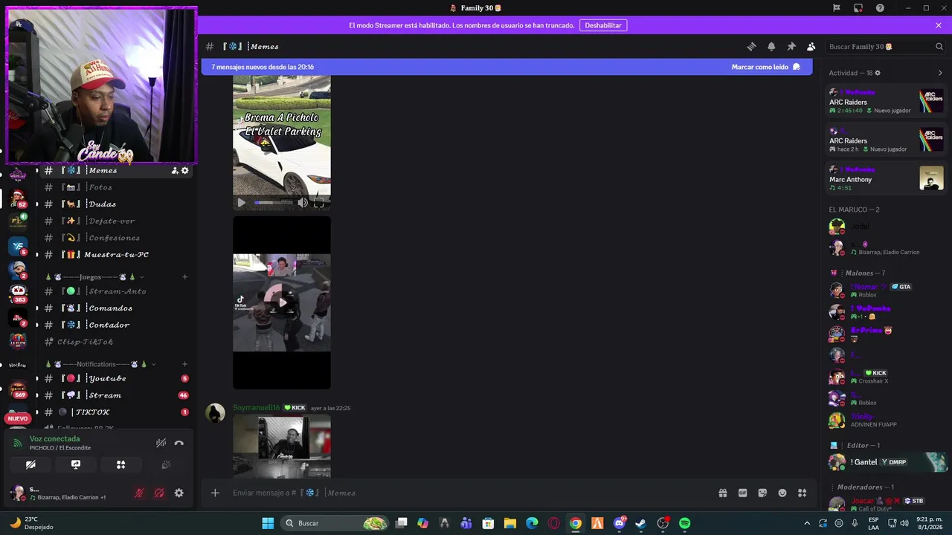Open the Comandos channel
The width and height of the screenshot is (952, 535).
point(112,308)
